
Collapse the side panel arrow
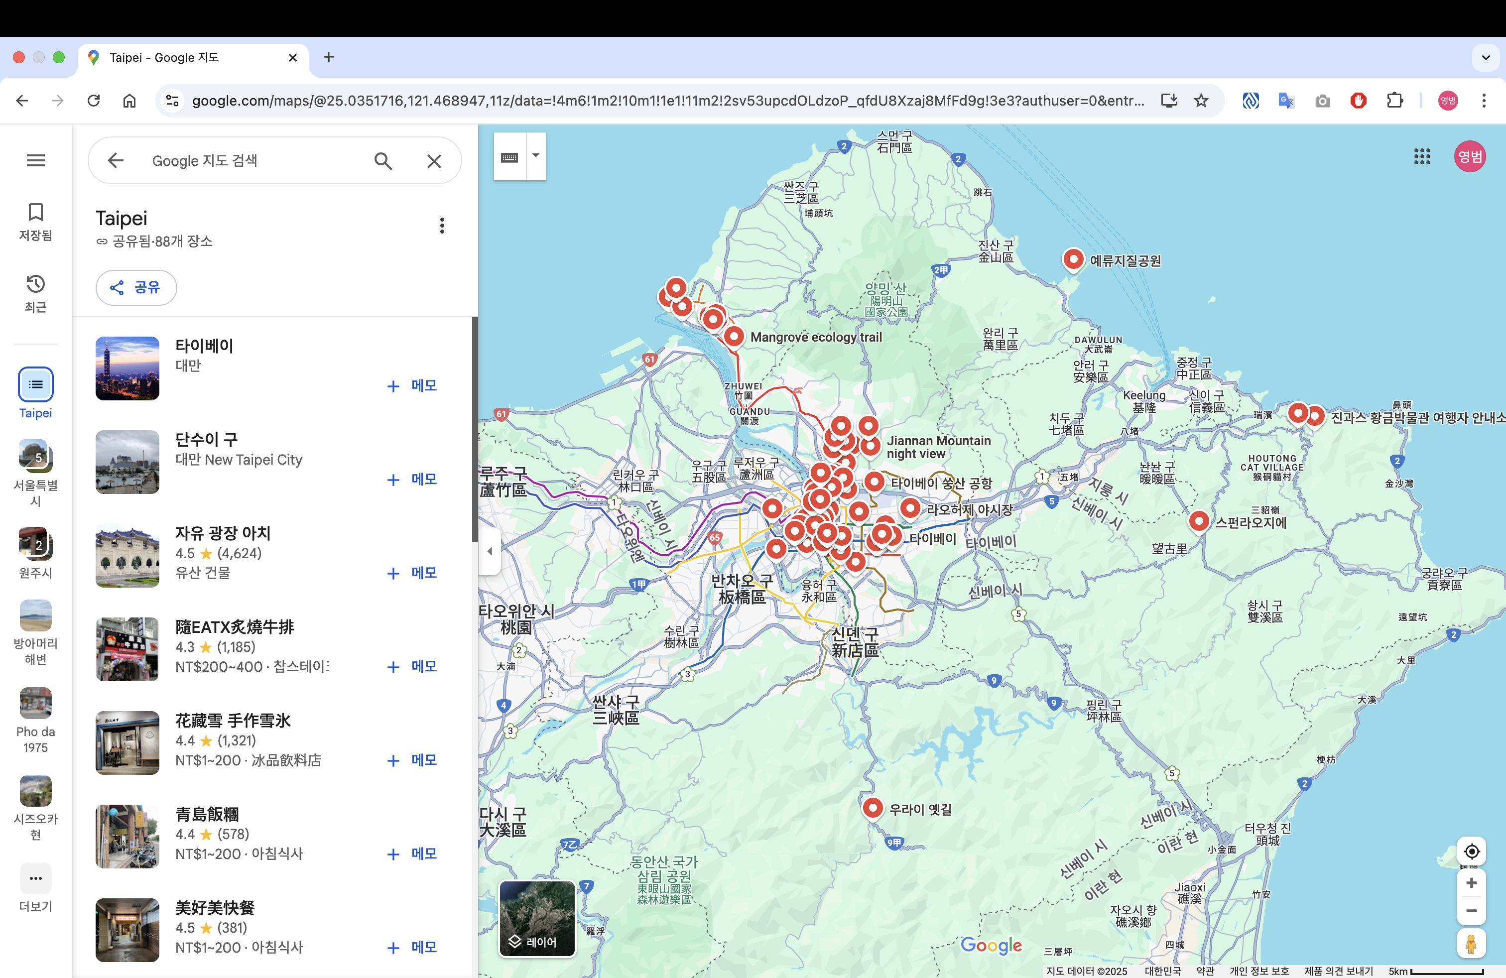490,551
